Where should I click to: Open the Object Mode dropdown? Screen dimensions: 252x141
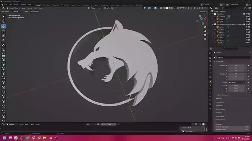point(13,8)
